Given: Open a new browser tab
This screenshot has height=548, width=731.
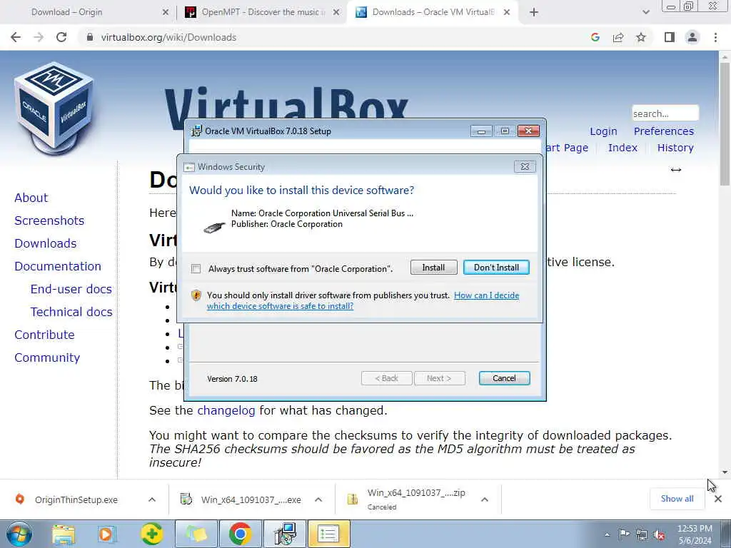Looking at the screenshot, I should tap(534, 12).
